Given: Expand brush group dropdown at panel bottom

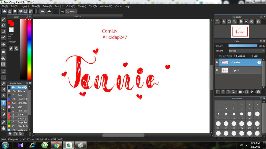Looking at the screenshot, I should [23, 134].
